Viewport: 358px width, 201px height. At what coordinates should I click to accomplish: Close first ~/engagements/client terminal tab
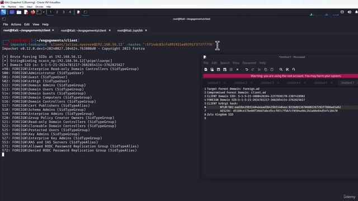(x=53, y=30)
